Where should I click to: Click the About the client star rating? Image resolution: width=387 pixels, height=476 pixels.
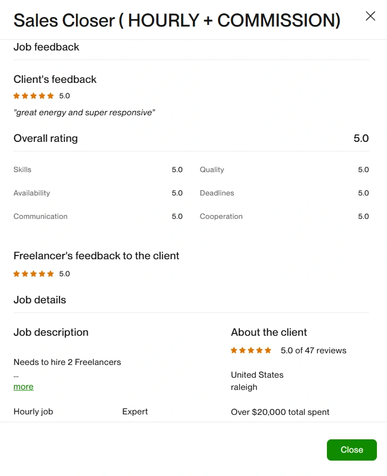[x=251, y=351]
